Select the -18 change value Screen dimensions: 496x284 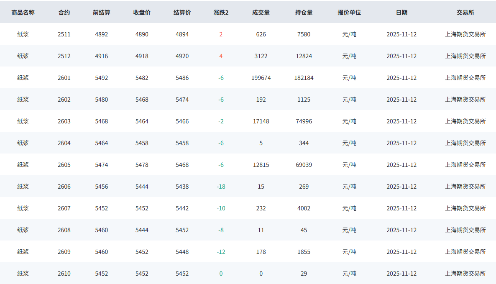pyautogui.click(x=221, y=187)
